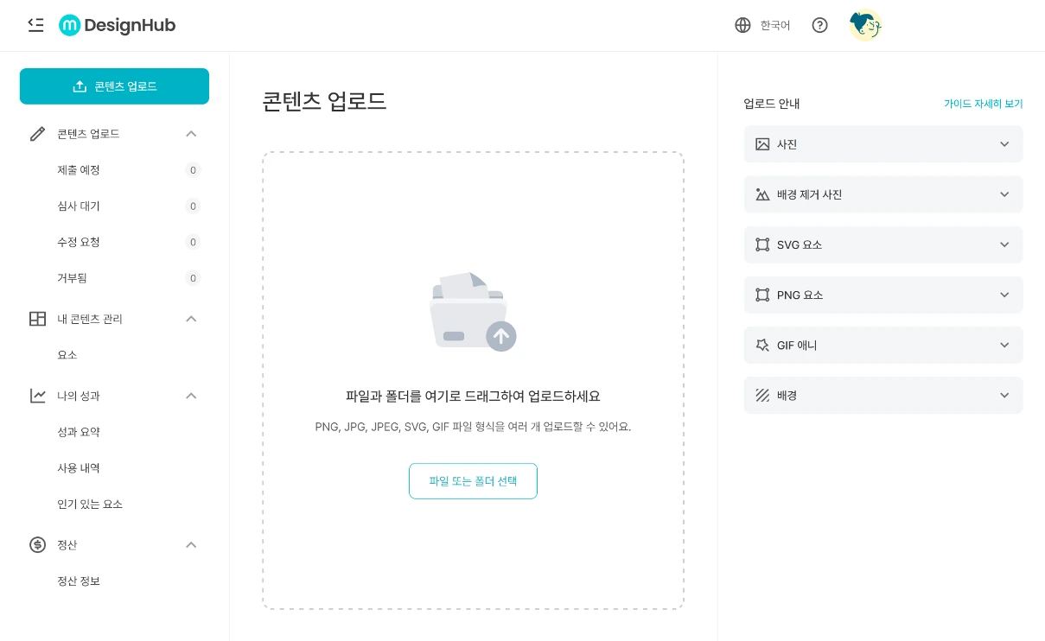Open the help icon in the header

819,25
